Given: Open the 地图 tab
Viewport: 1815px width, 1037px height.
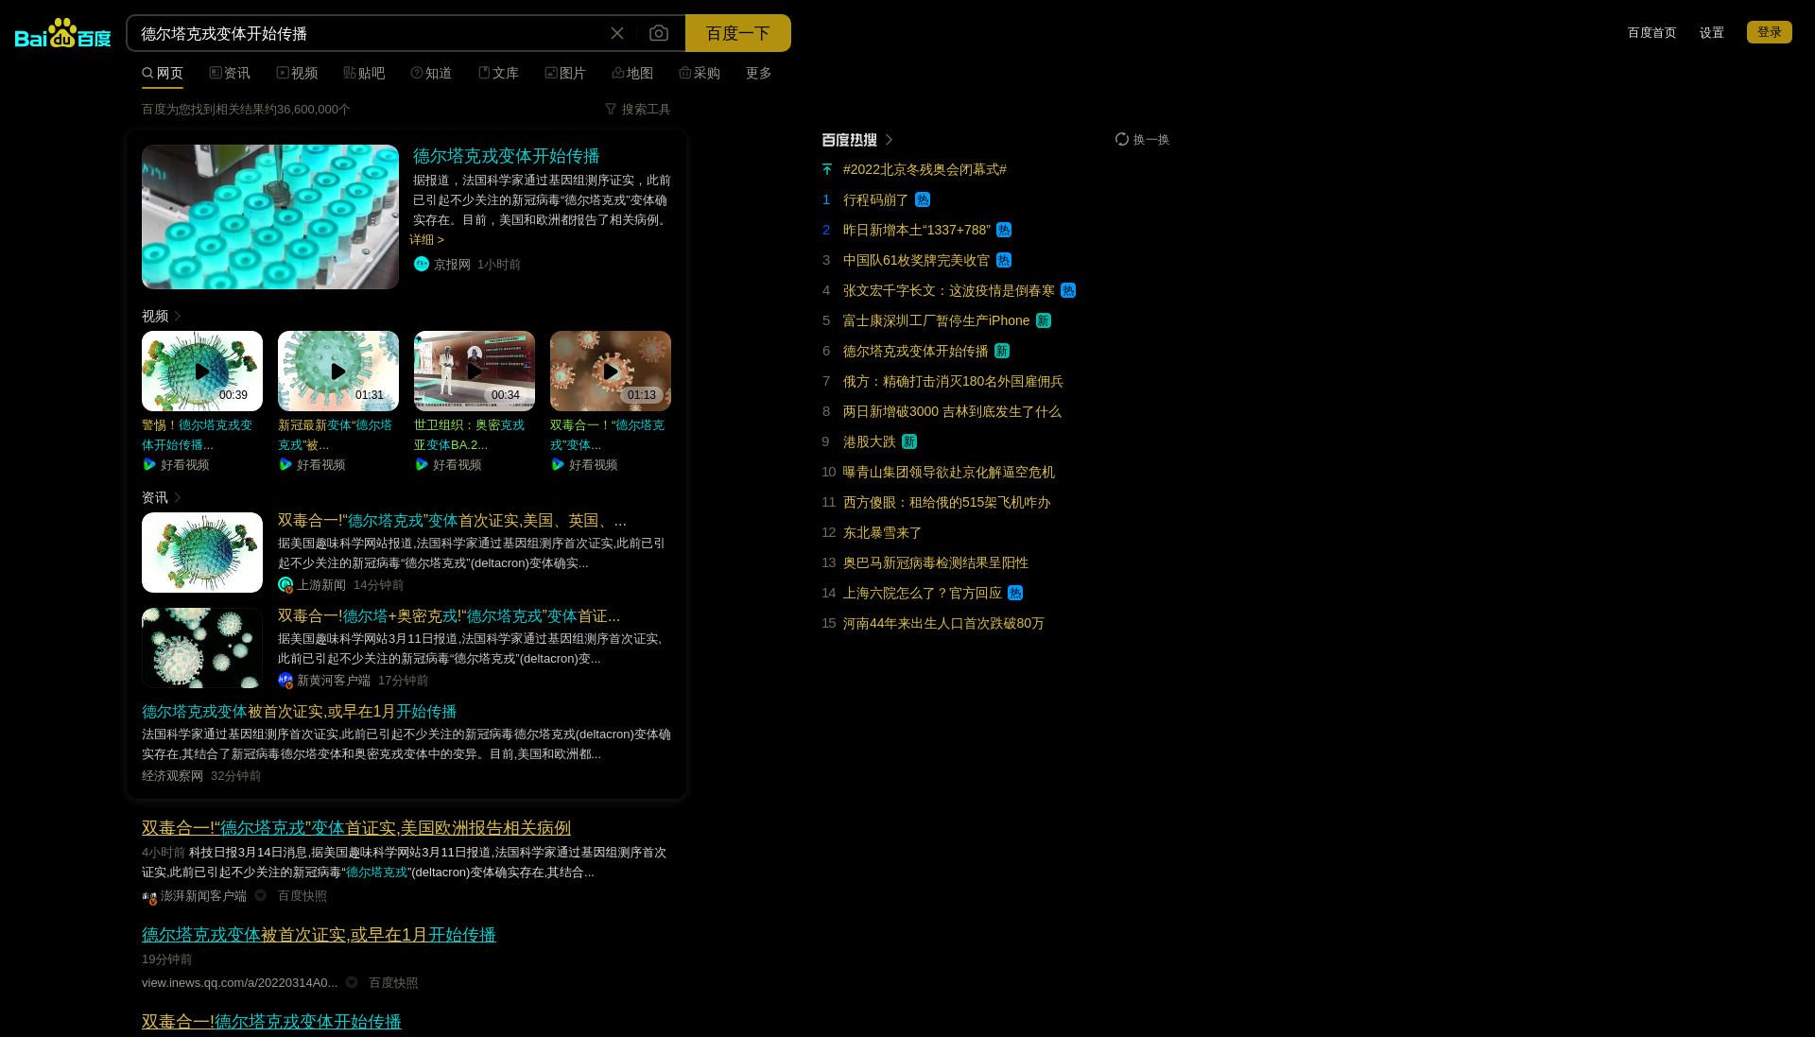Looking at the screenshot, I should click(632, 73).
